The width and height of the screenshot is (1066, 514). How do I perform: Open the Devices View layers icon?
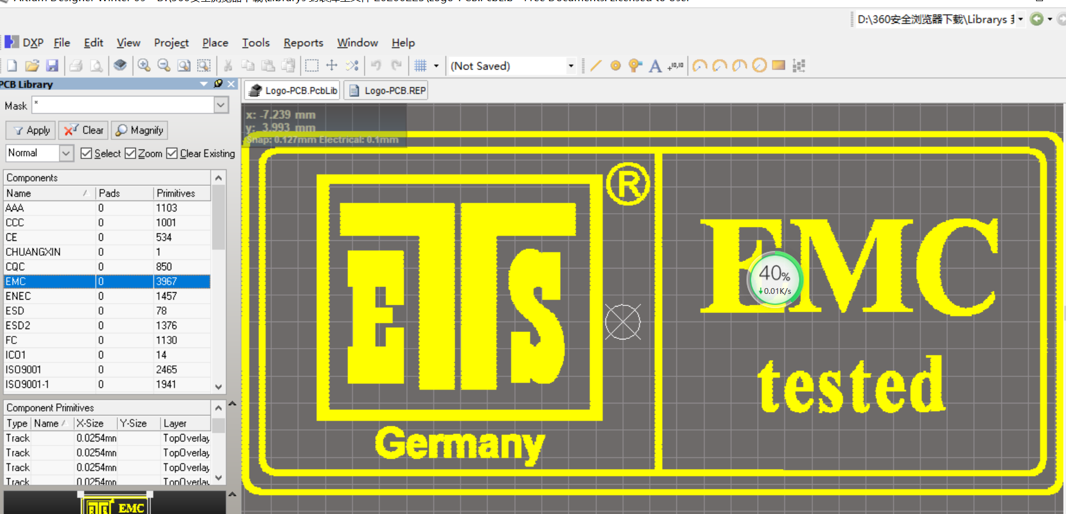[x=120, y=66]
